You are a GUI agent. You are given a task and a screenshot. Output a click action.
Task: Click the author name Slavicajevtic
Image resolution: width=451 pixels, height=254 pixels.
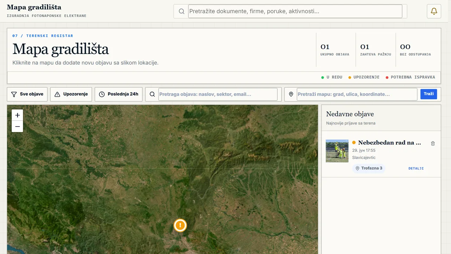point(364,157)
